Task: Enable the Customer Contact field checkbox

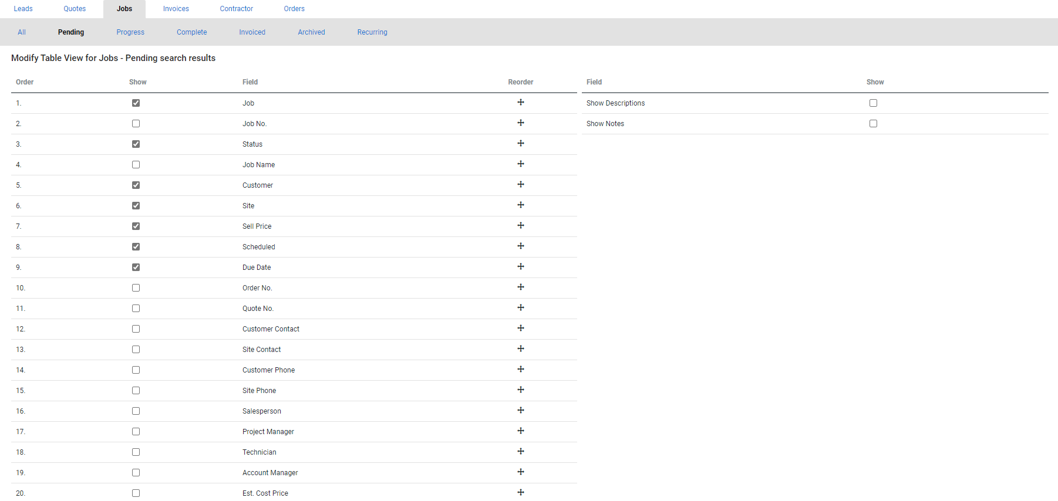Action: (x=136, y=329)
